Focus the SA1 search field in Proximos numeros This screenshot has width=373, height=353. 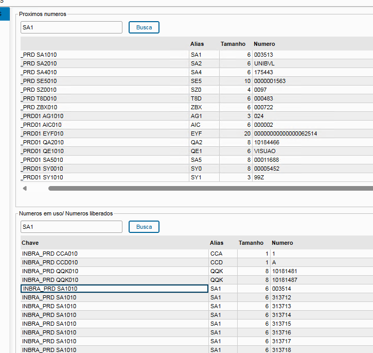coord(72,27)
